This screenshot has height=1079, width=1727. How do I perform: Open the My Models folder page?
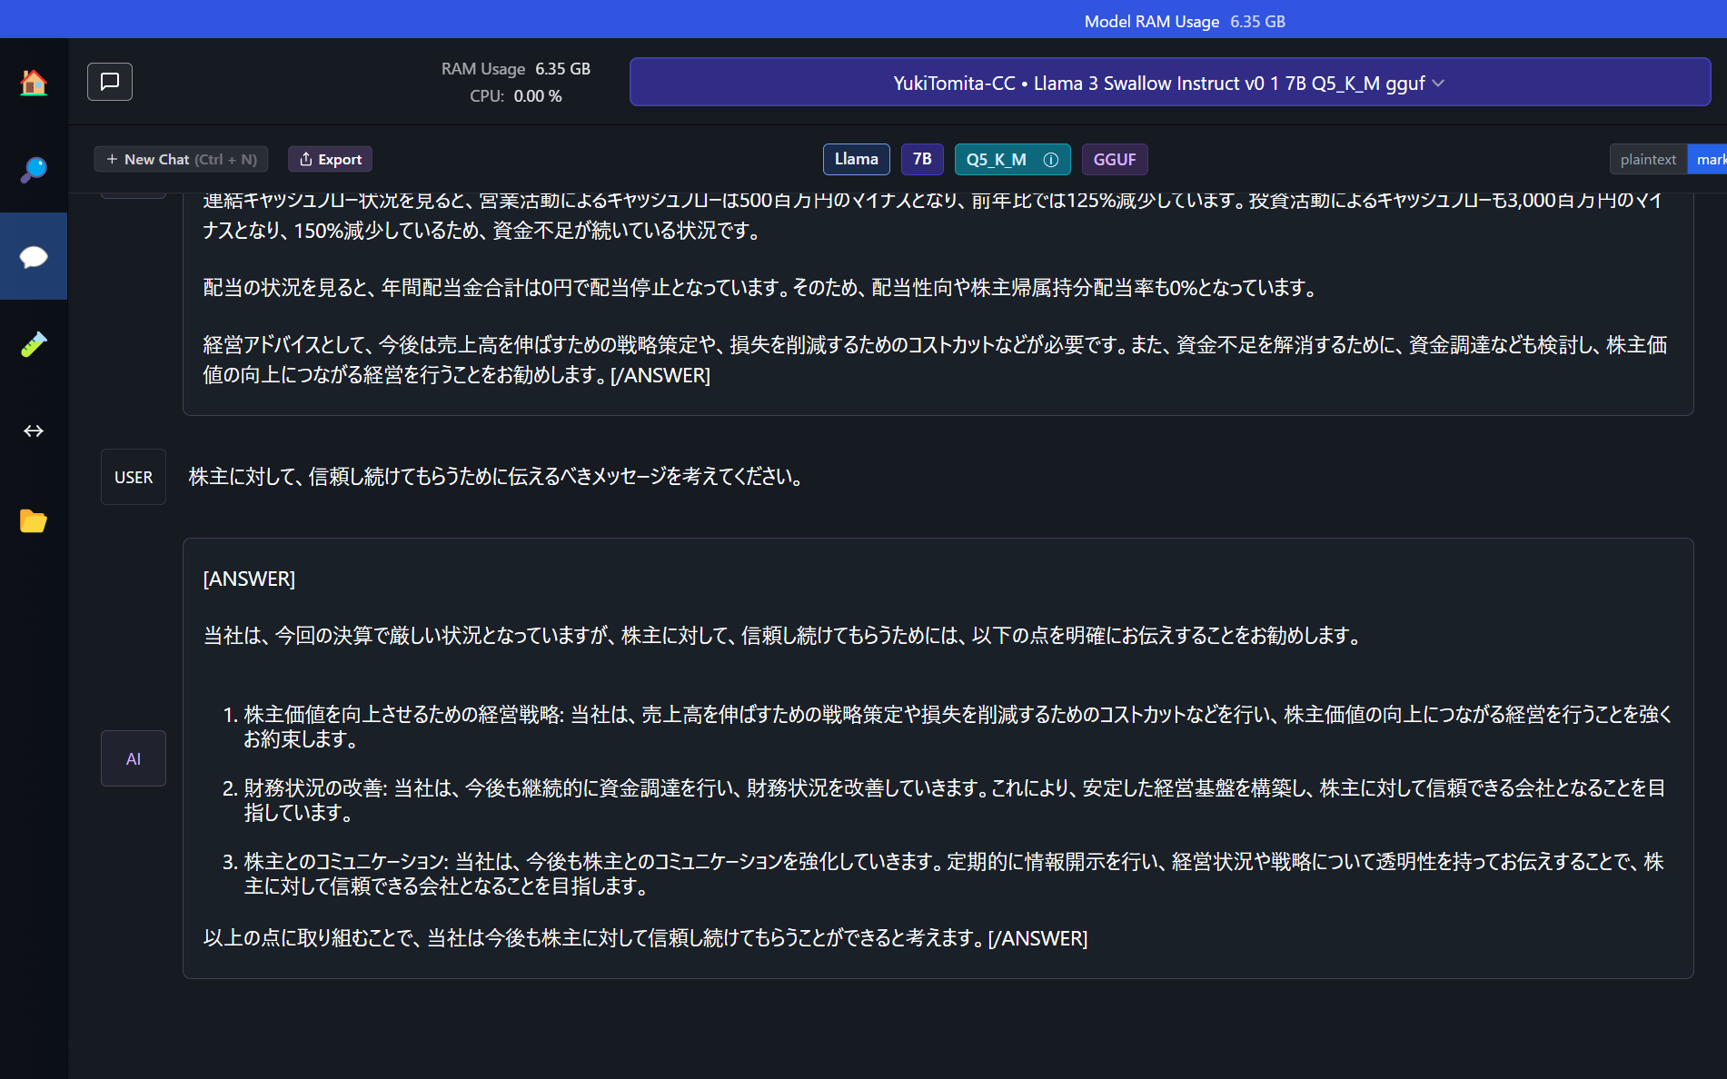click(33, 520)
